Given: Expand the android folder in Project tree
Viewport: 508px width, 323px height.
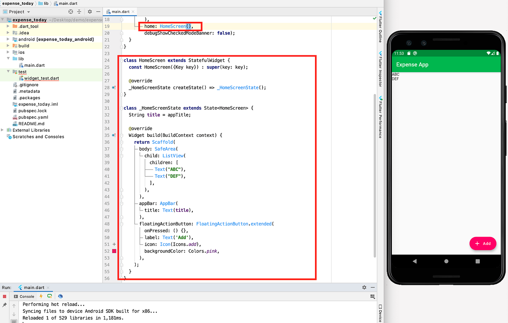Looking at the screenshot, I should click(9, 39).
